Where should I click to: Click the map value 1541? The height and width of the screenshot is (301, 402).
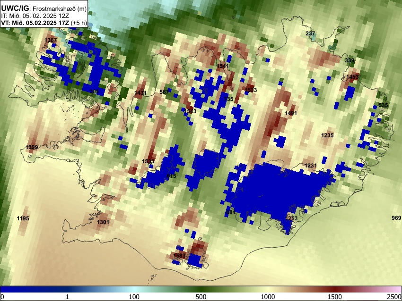tap(223, 66)
